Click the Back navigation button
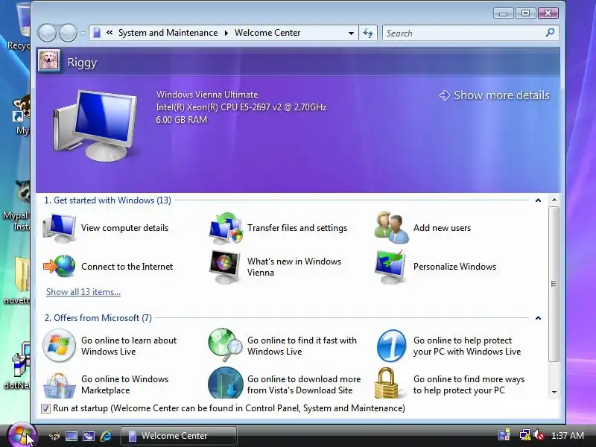596x447 pixels. click(x=47, y=33)
